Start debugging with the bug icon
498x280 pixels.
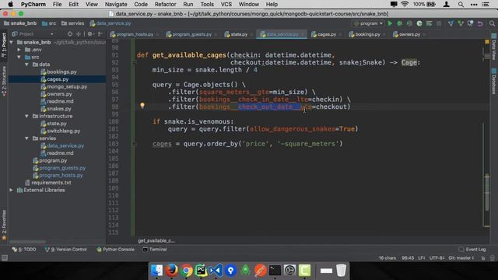coord(400,23)
